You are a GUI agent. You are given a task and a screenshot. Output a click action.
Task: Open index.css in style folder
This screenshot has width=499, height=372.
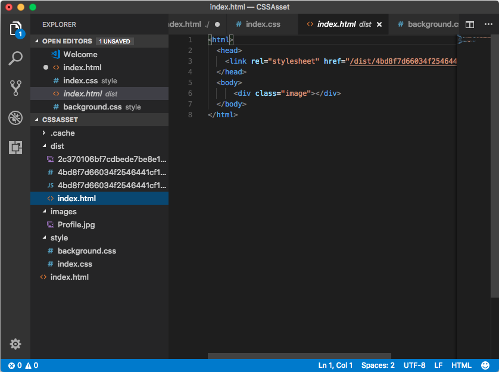(x=99, y=264)
